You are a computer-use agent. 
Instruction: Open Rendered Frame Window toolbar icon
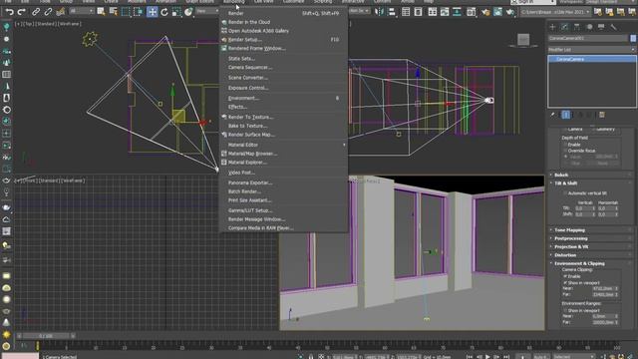[x=497, y=12]
